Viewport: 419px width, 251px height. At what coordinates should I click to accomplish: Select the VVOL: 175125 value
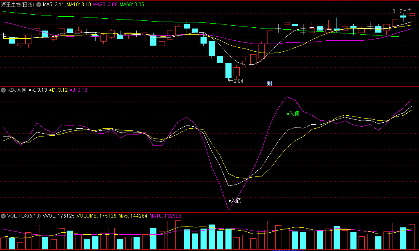pyautogui.click(x=59, y=216)
